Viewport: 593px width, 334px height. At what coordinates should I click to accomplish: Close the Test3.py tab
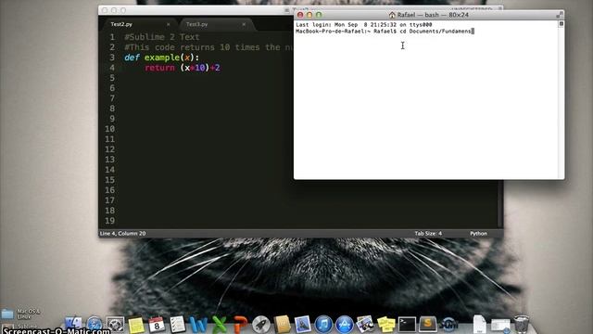pyautogui.click(x=244, y=24)
